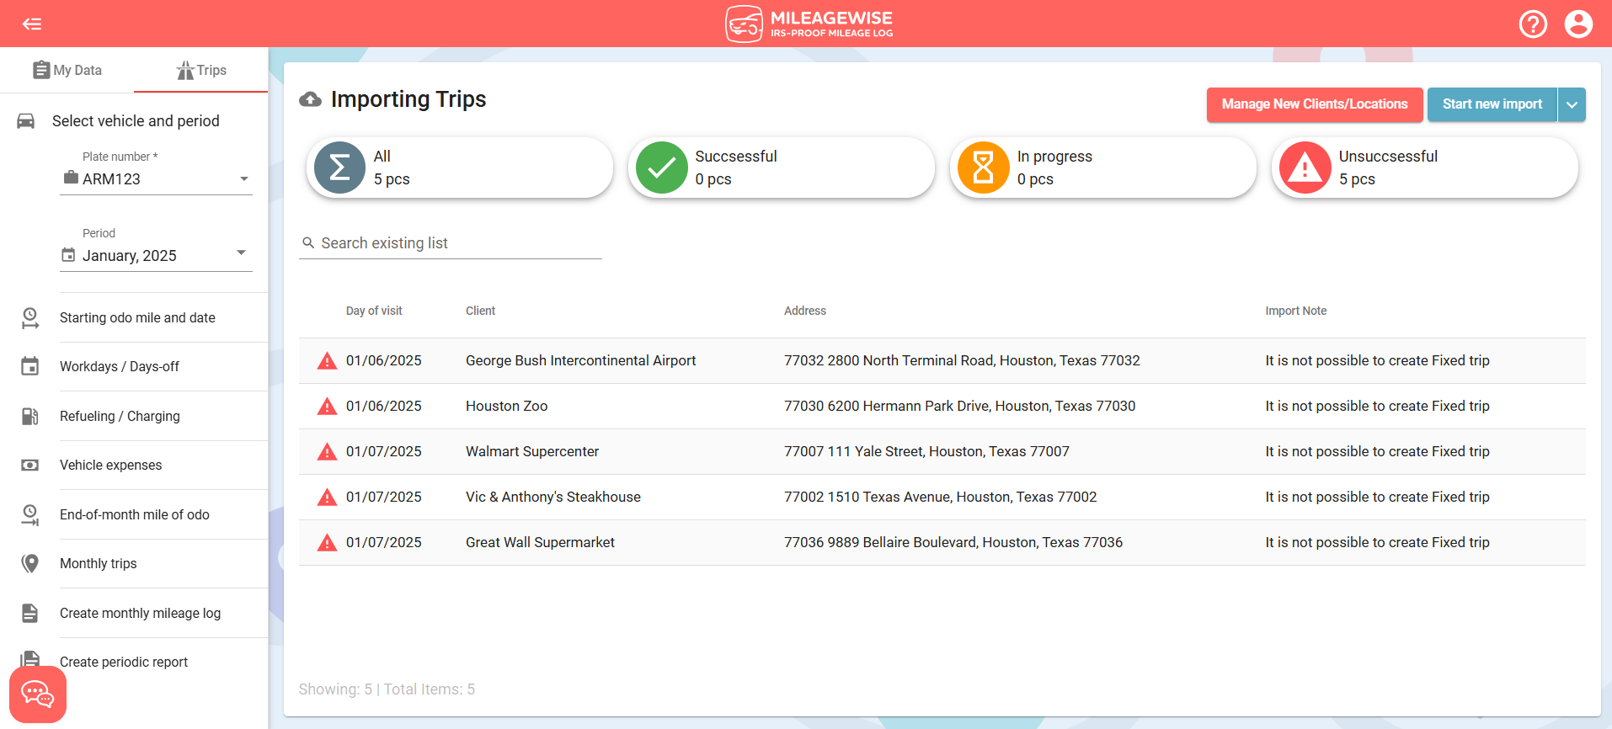Screen dimensions: 1612x729
Task: Sort by the Import Note column header
Action: click(1295, 311)
